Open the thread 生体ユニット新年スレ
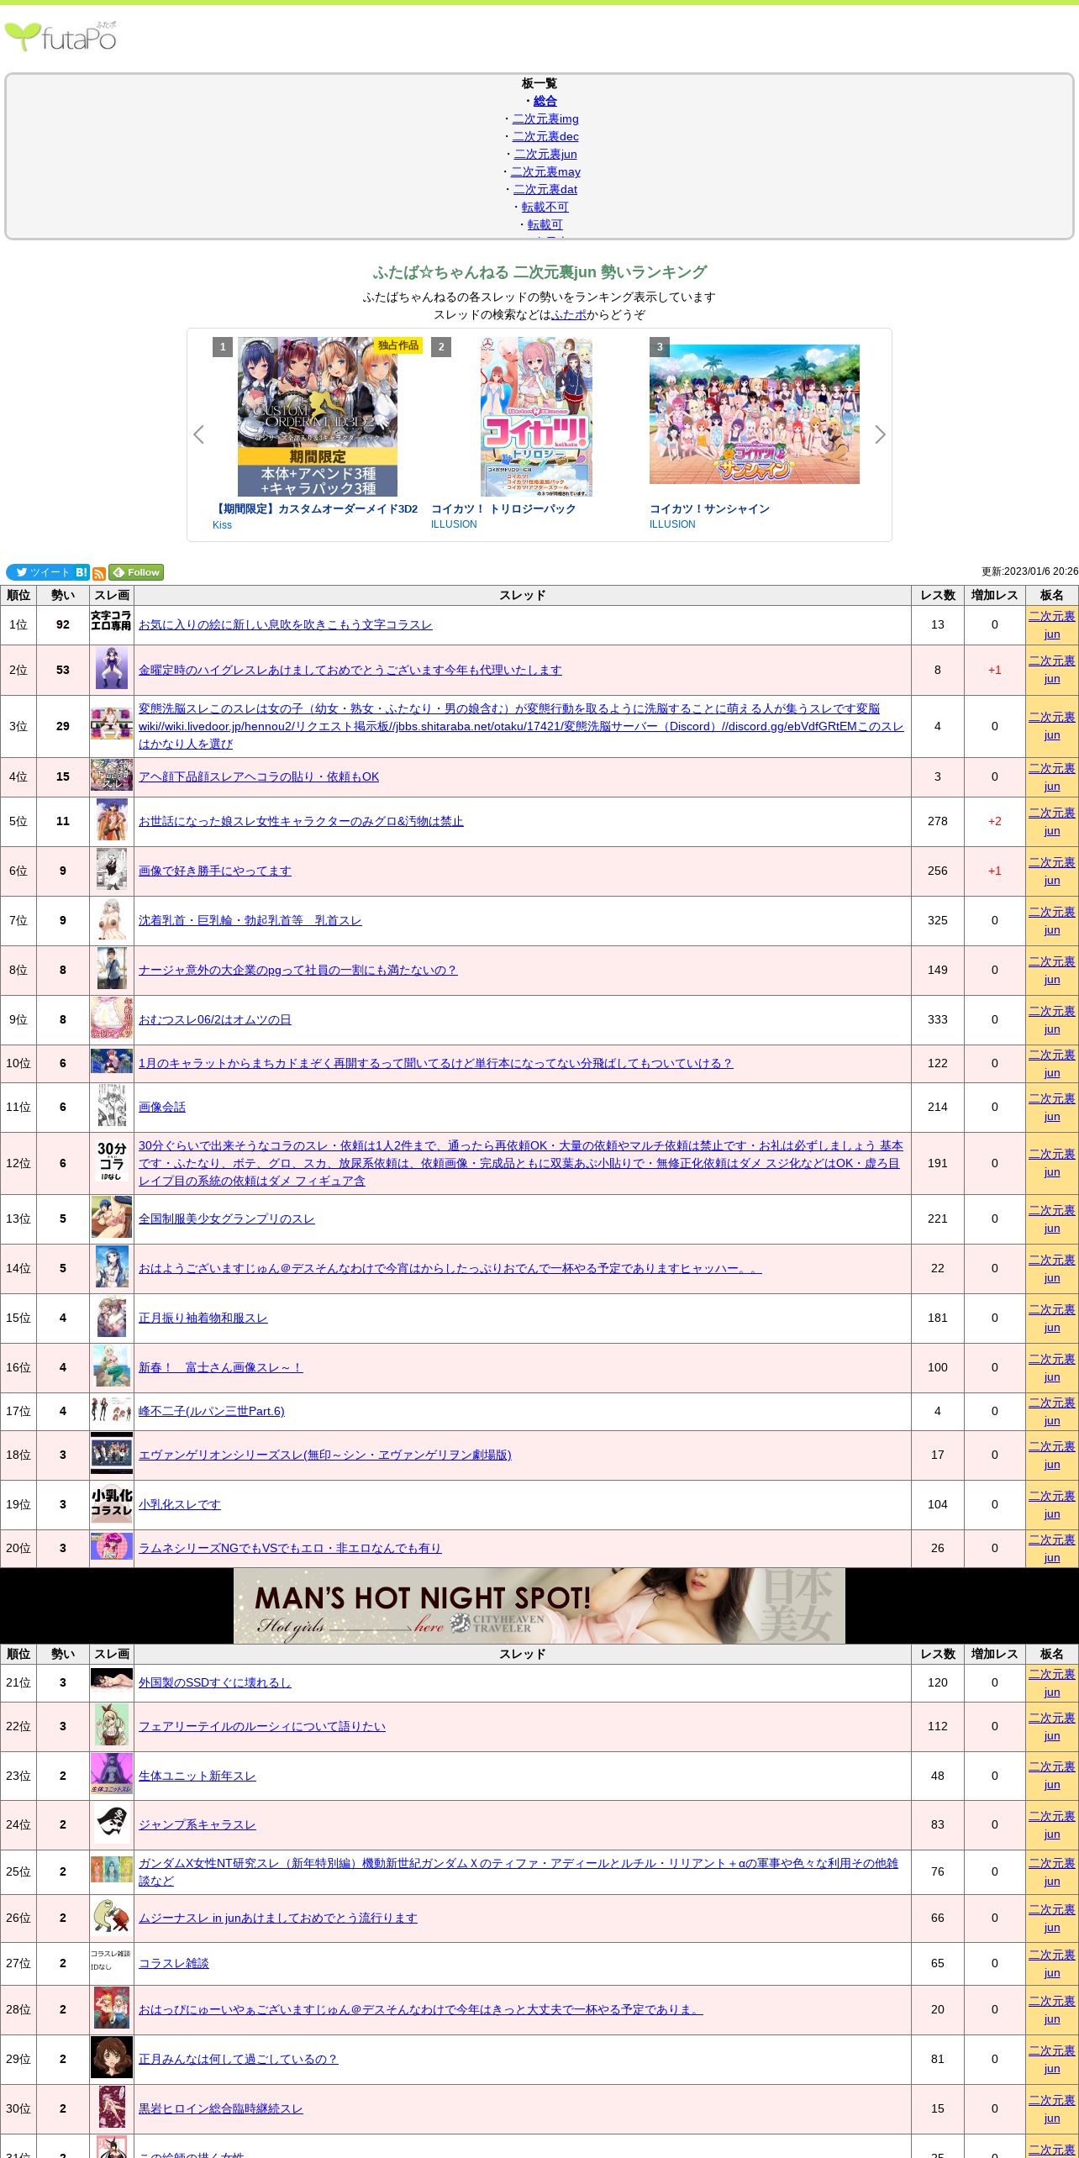This screenshot has height=2158, width=1079. pos(197,1776)
